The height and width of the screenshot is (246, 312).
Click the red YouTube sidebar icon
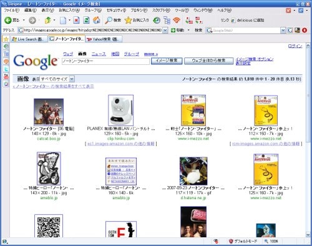[6, 76]
